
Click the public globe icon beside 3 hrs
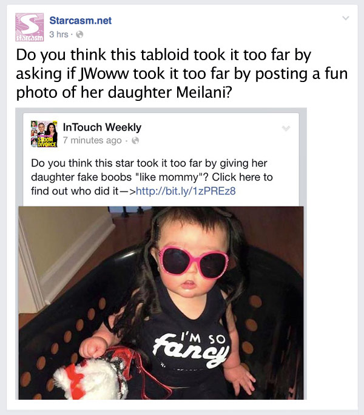(x=79, y=35)
